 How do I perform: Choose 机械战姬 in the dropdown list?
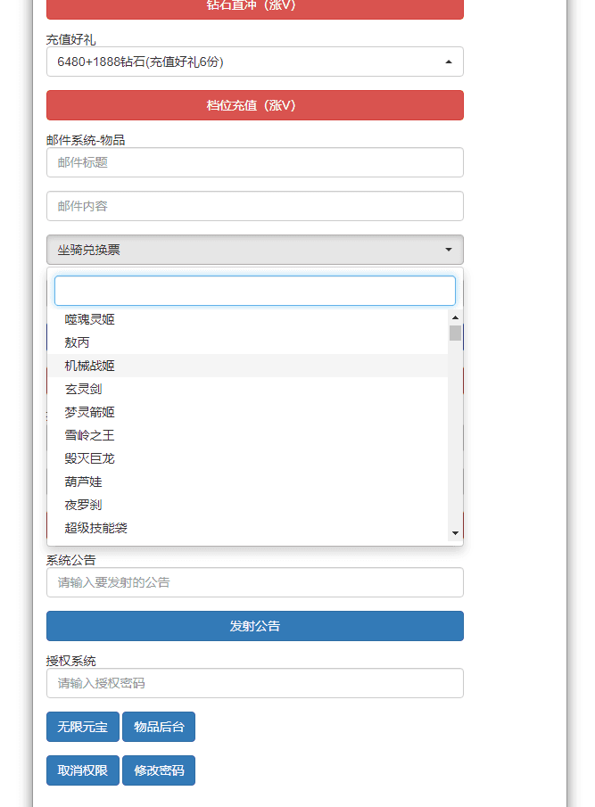point(90,366)
